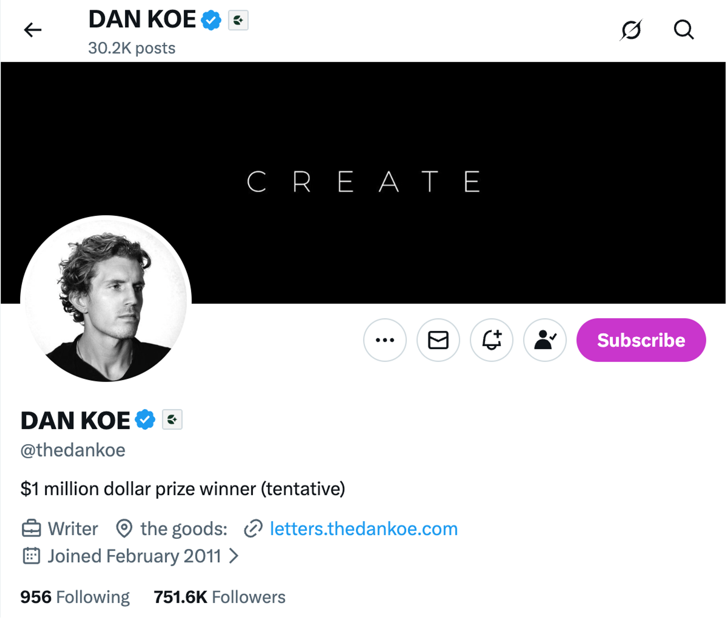The image size is (726, 618).
Task: Open the search magnifier icon
Action: [684, 30]
